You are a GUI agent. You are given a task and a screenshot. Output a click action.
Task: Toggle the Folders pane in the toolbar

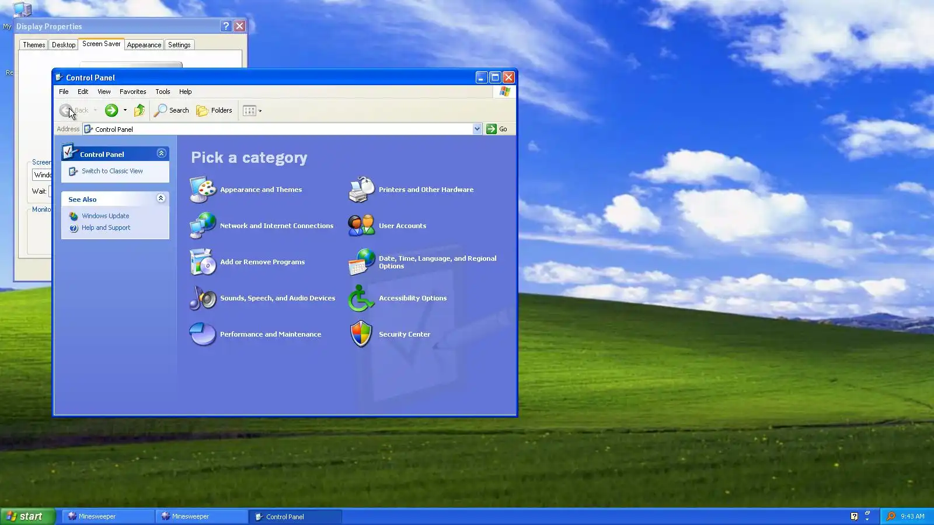(x=214, y=110)
